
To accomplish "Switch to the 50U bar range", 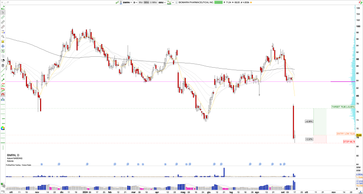I will [140, 2].
